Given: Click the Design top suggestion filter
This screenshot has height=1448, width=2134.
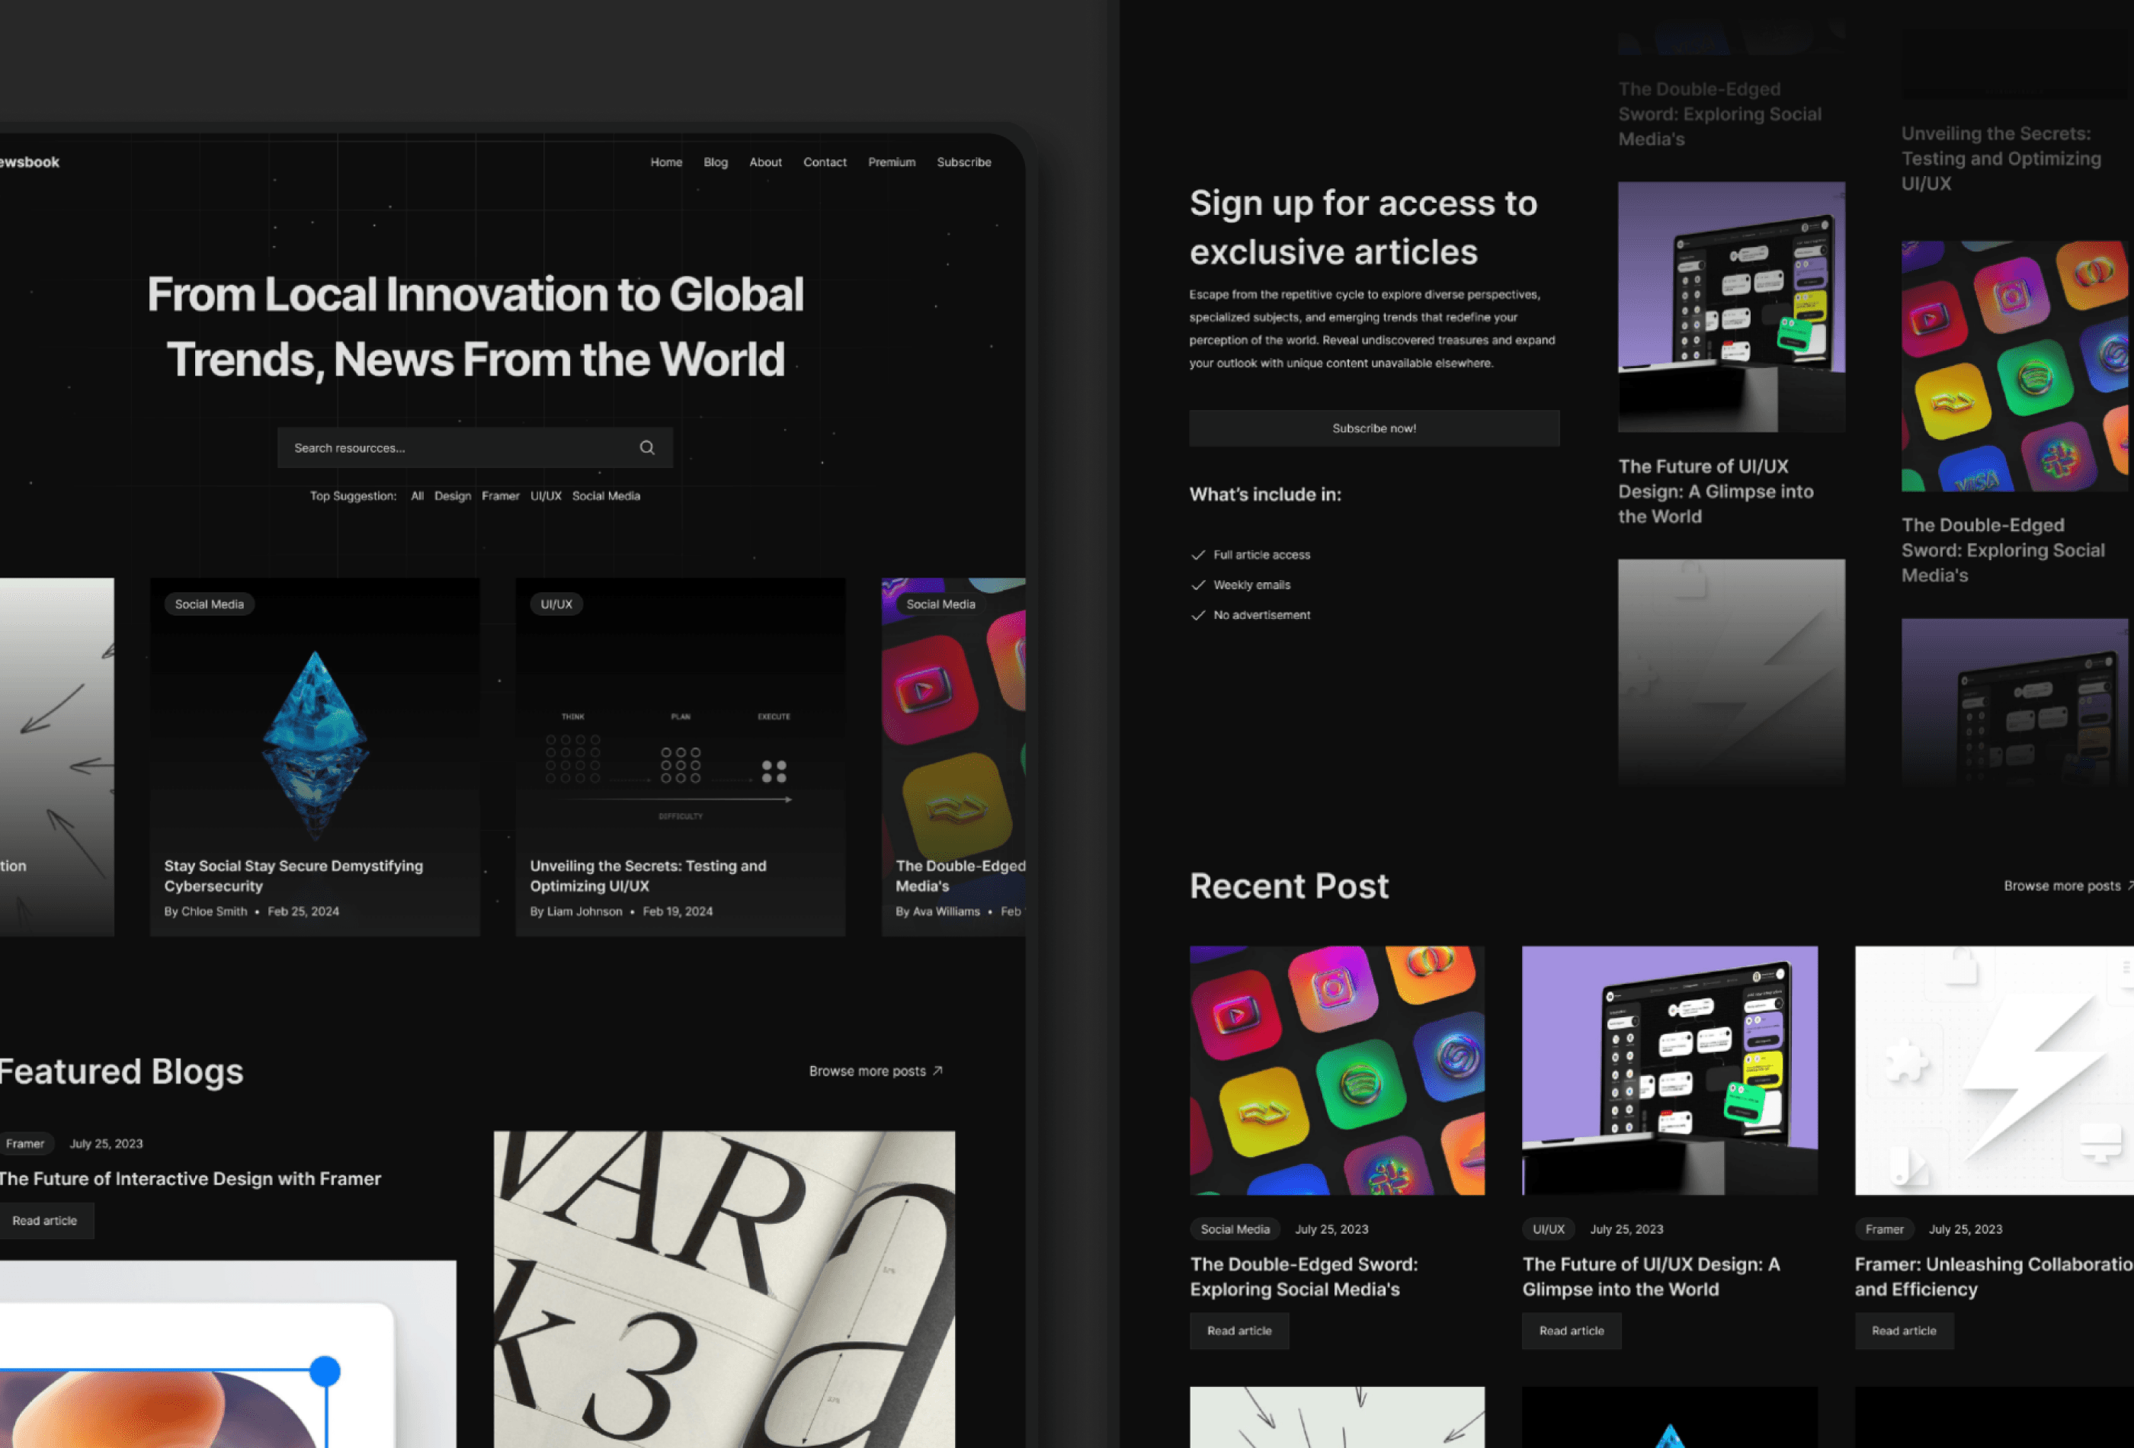Looking at the screenshot, I should (x=452, y=496).
